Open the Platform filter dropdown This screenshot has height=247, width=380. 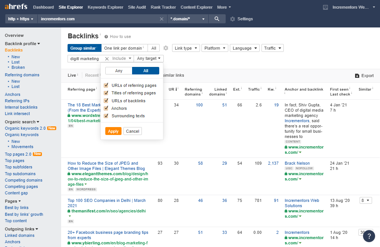(215, 48)
